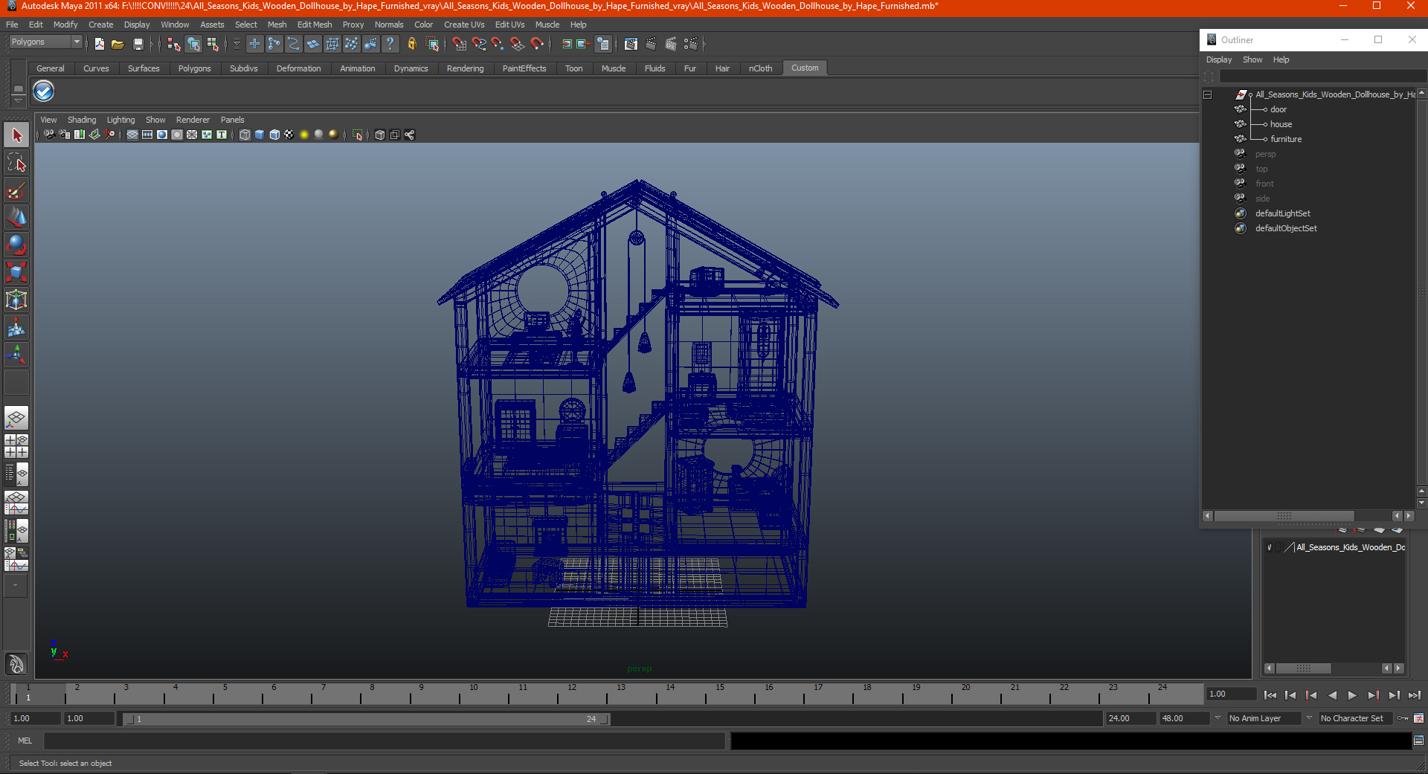The width and height of the screenshot is (1428, 774).
Task: Select the house node in Outliner
Action: [x=1281, y=124]
